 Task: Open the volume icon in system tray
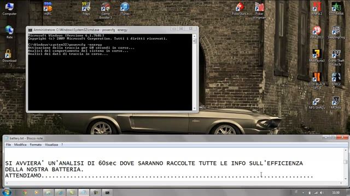[322, 193]
